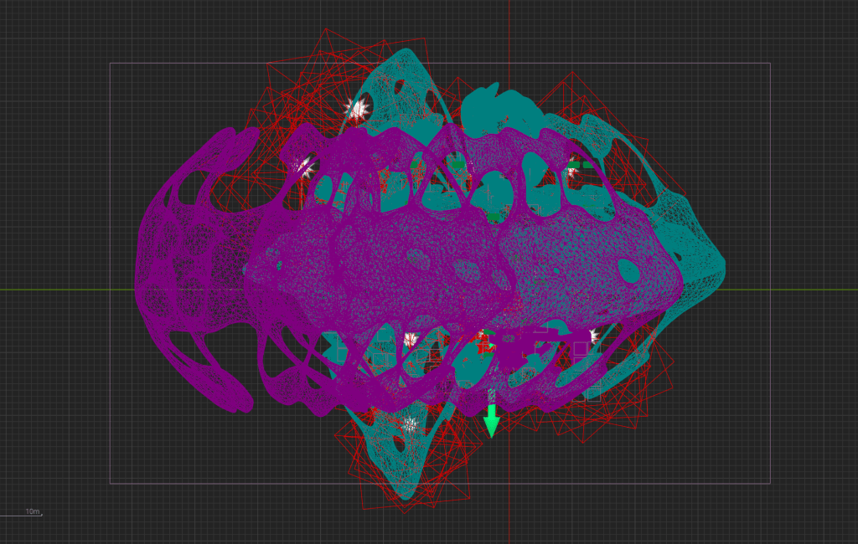858x544 pixels.
Task: Click the green downward arrow gizmo
Action: (491, 421)
